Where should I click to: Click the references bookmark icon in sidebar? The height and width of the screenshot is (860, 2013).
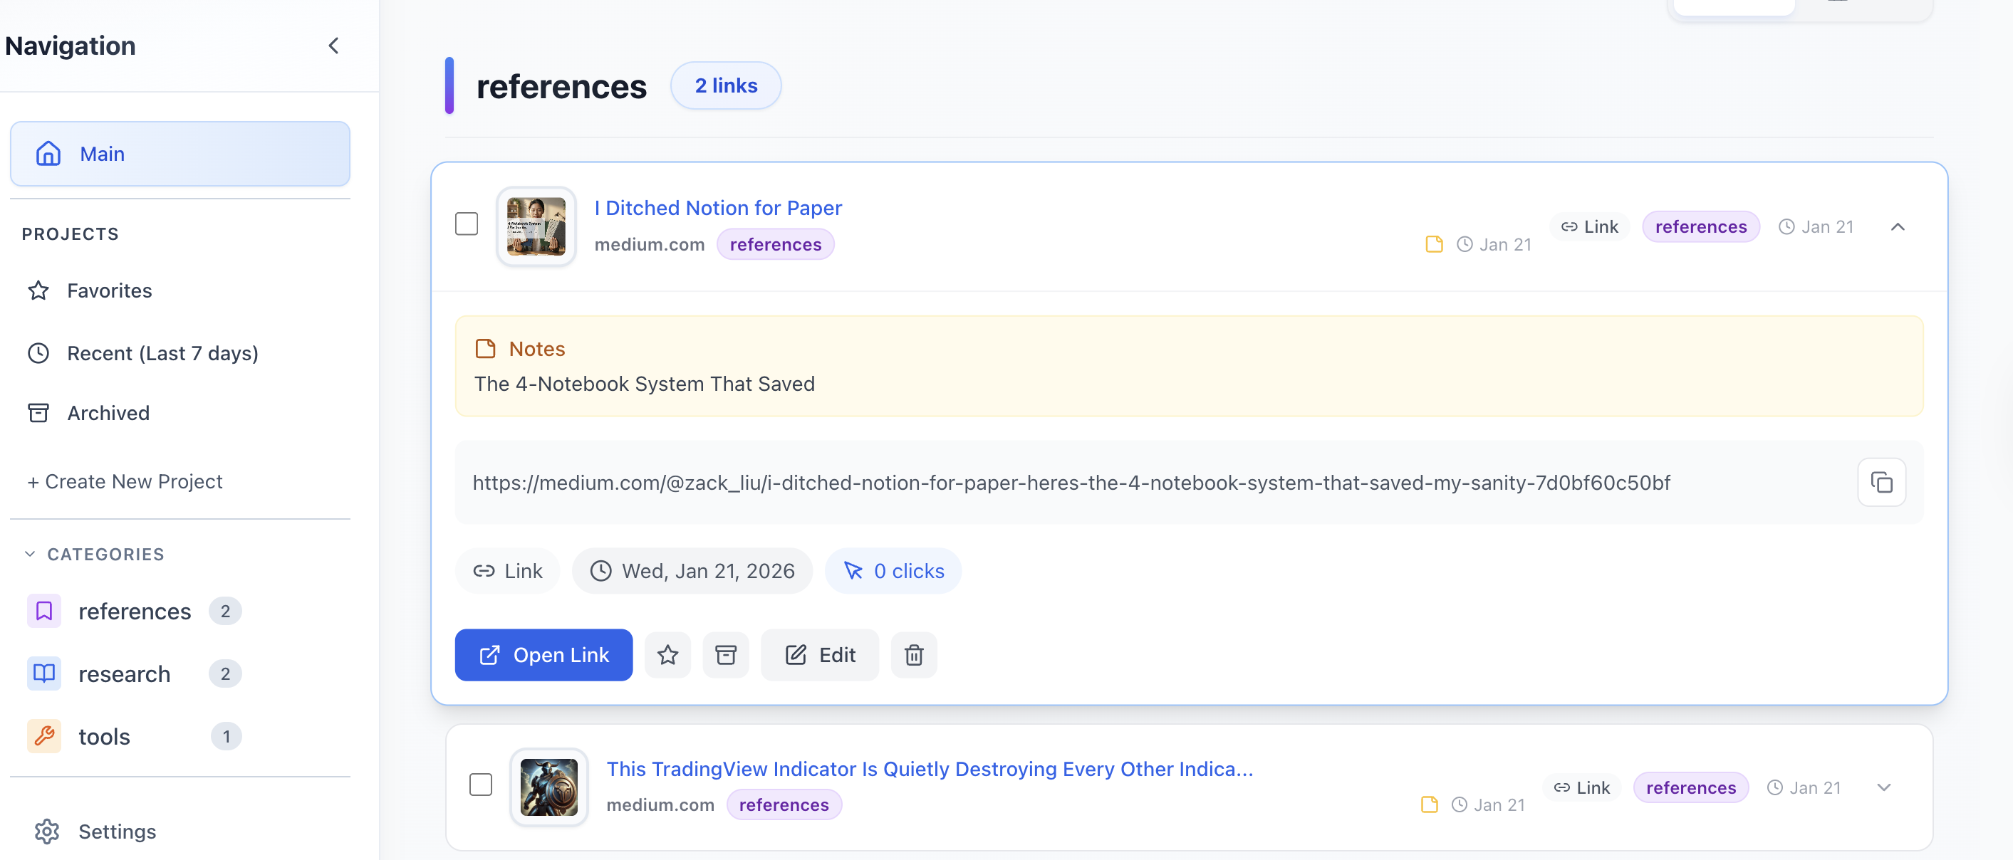(43, 611)
